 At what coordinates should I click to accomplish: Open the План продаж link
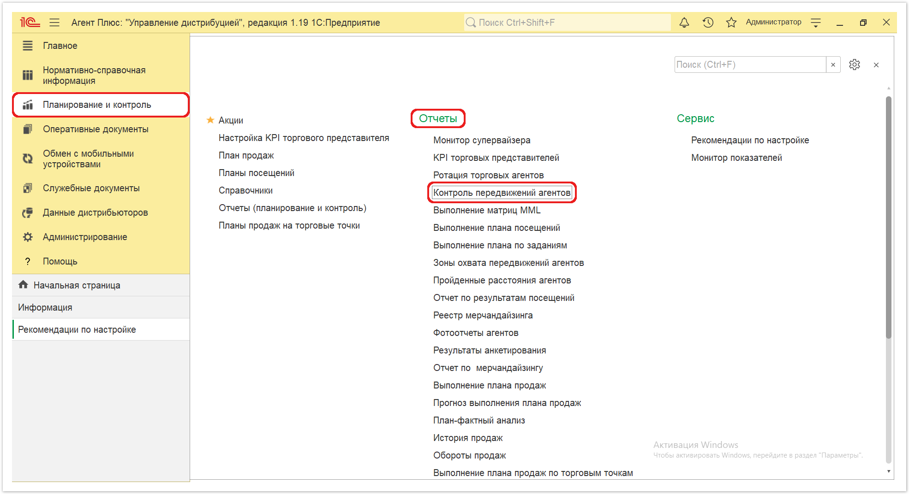coord(246,155)
